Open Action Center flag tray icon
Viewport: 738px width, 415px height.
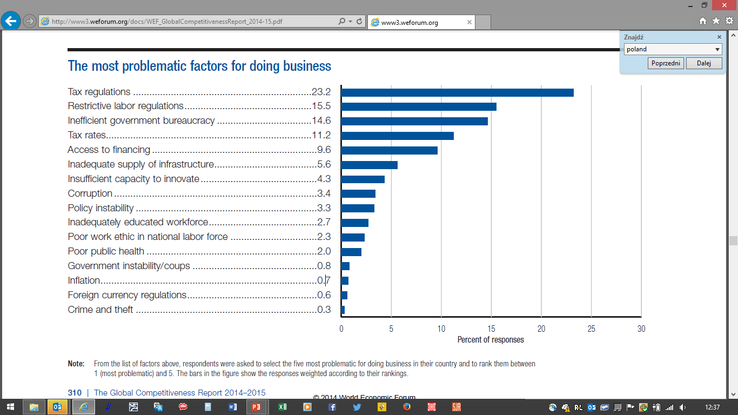[x=630, y=407]
